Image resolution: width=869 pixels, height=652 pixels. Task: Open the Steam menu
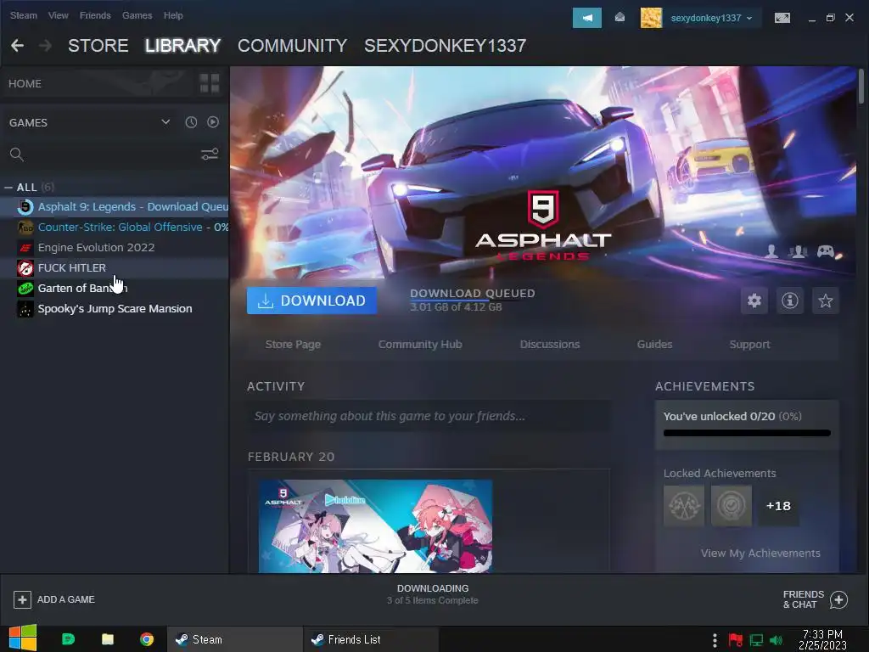click(x=23, y=15)
